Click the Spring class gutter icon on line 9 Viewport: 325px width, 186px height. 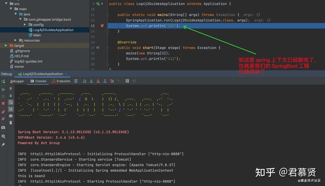point(98,4)
